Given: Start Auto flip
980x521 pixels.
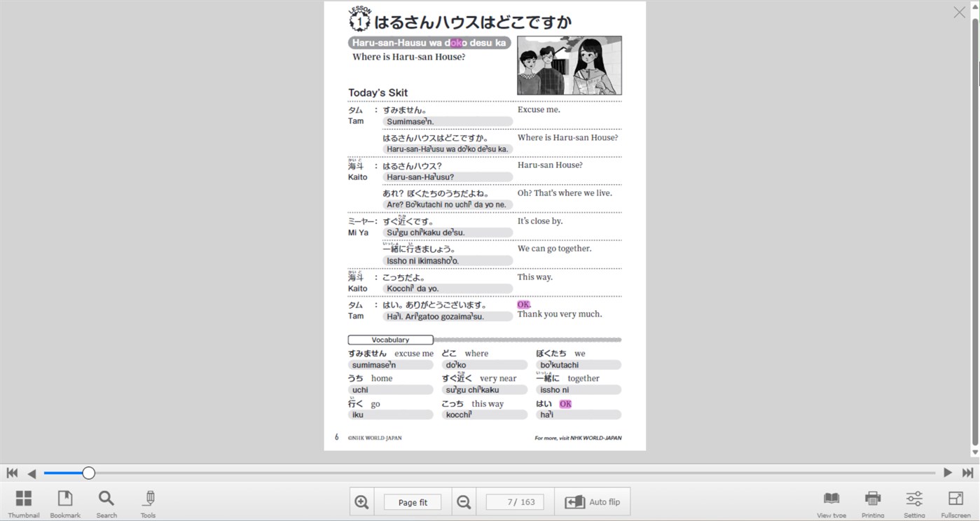Looking at the screenshot, I should 593,502.
